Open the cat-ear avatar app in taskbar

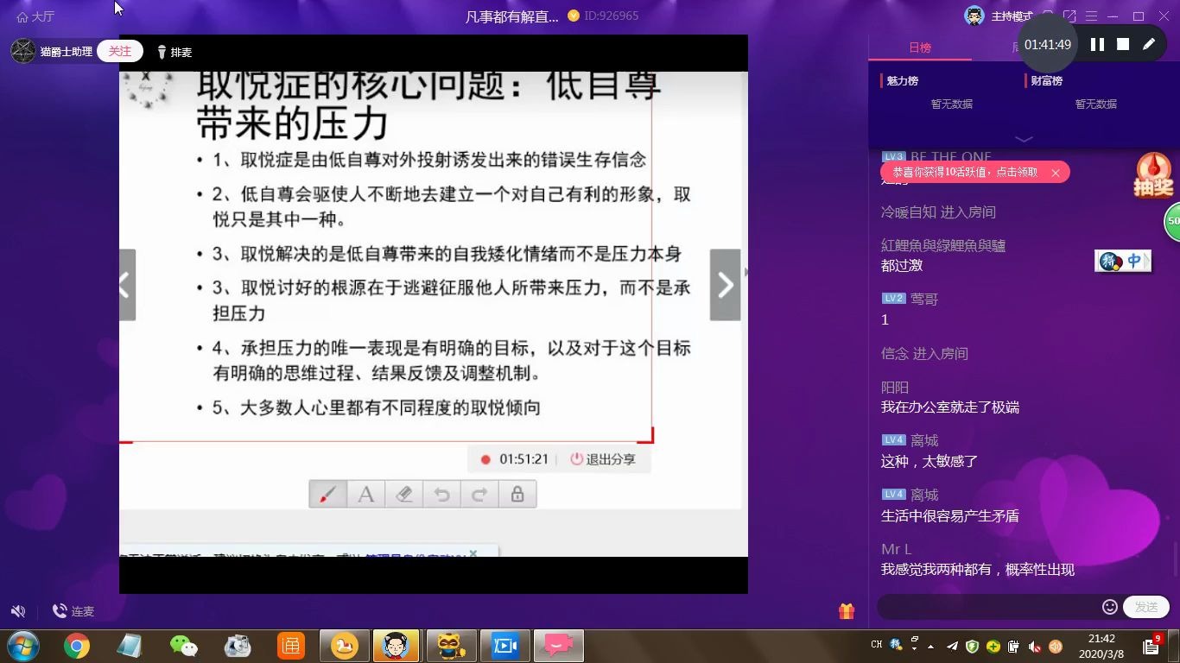tap(397, 646)
